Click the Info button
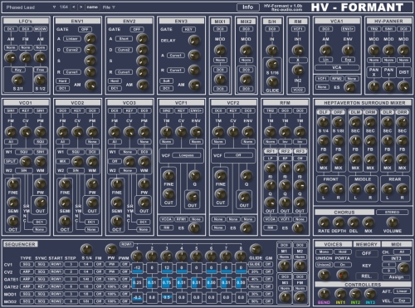Viewport: 415px width, 308px height. (x=248, y=7)
